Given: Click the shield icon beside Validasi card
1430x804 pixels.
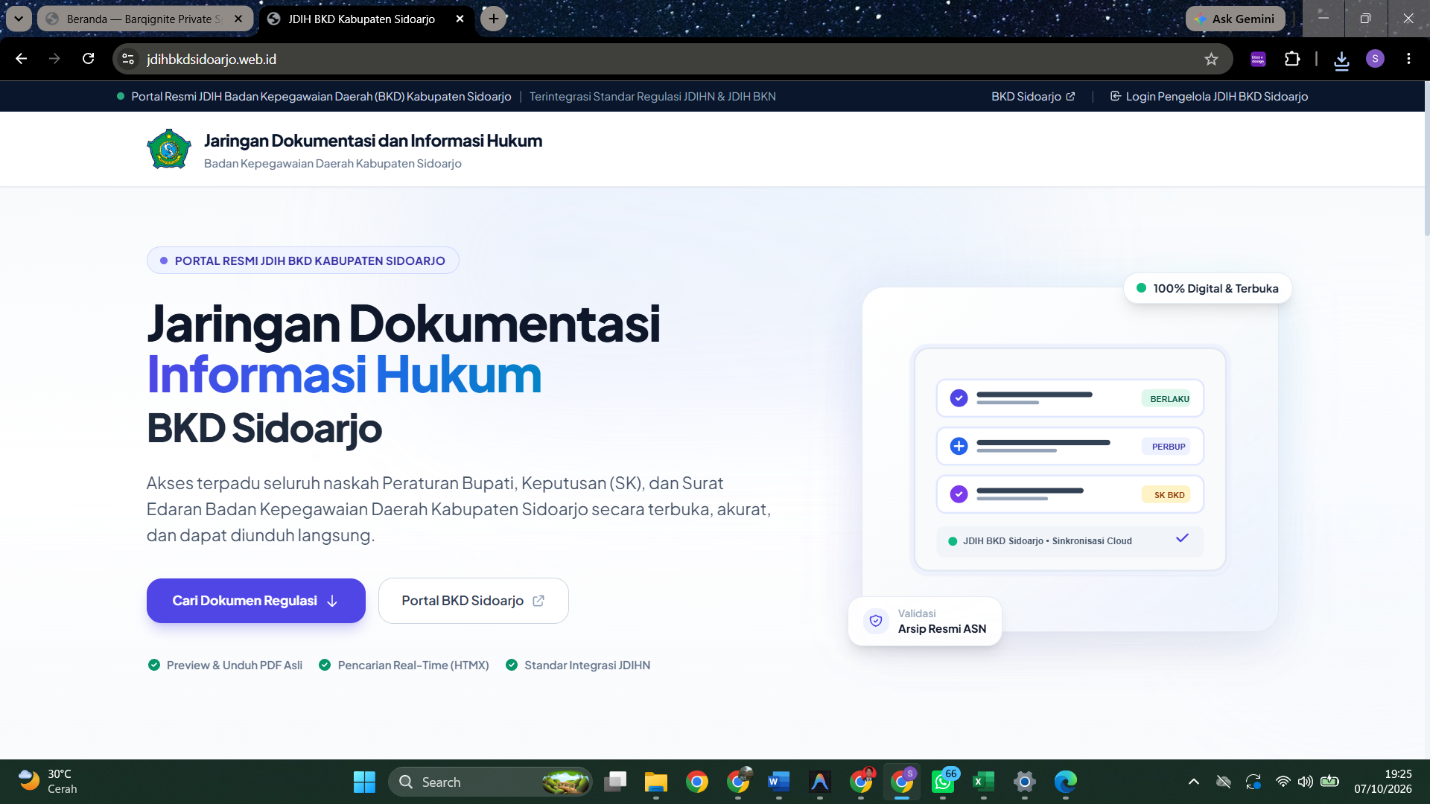Looking at the screenshot, I should pos(876,621).
